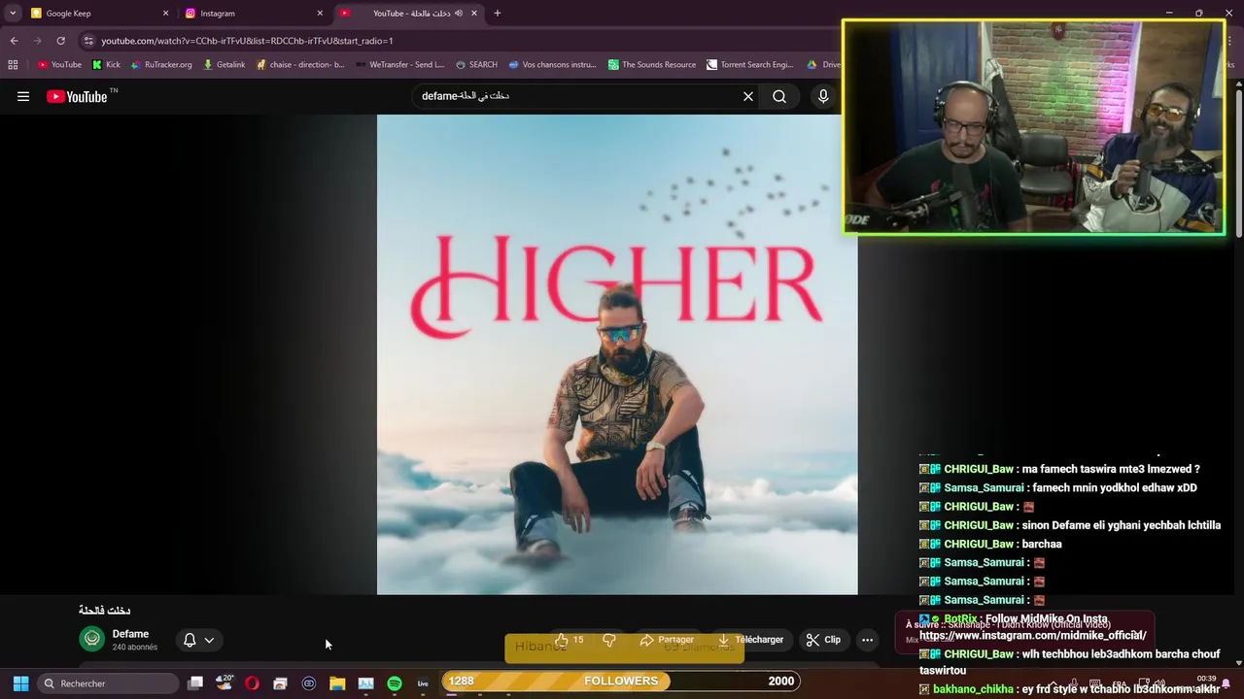Click username Samsa_Samurai beside famech mnin yodkhol
This screenshot has height=699, width=1244.
984,487
